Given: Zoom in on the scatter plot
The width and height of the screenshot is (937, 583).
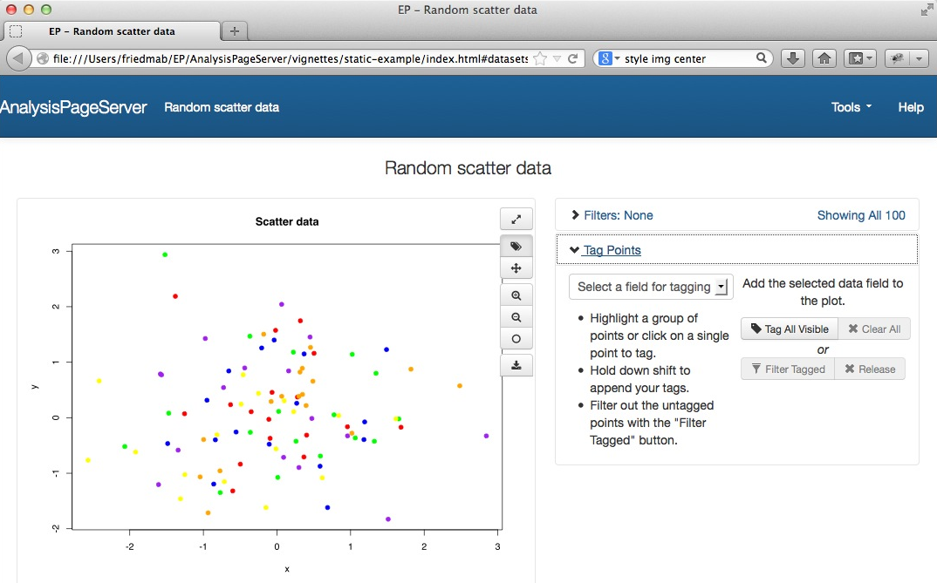Looking at the screenshot, I should click(x=516, y=296).
